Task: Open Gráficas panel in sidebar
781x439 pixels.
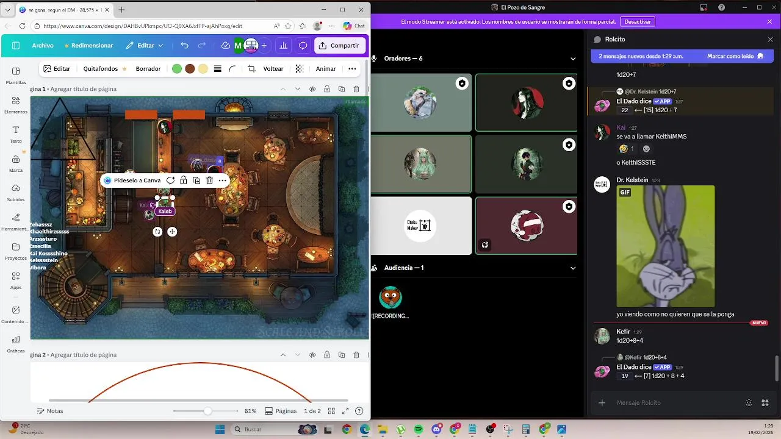Action: [x=16, y=344]
